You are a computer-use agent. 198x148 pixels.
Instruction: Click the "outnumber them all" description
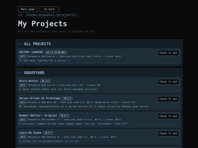click(x=73, y=124)
